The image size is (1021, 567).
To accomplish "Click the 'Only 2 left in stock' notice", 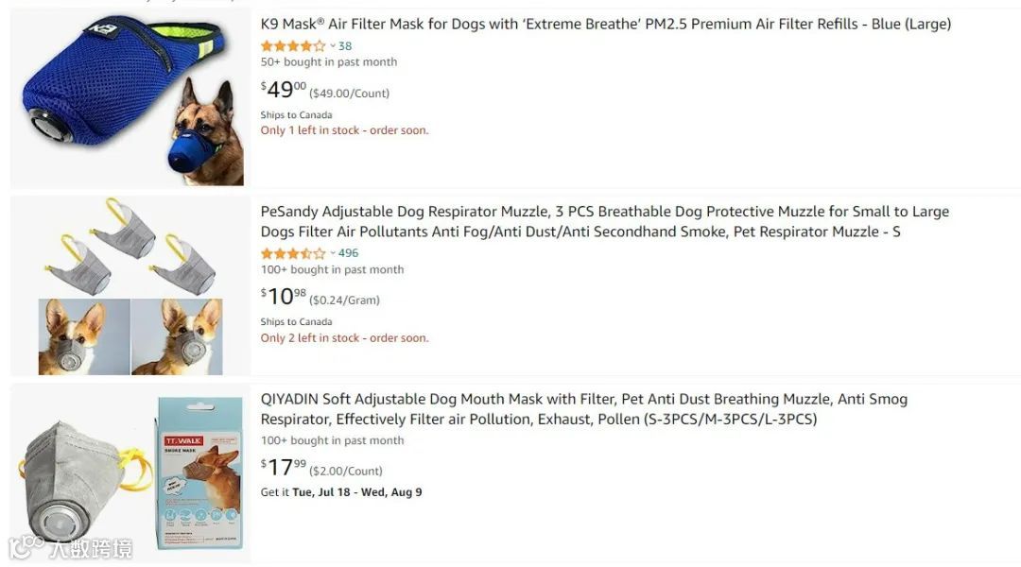I will point(344,338).
